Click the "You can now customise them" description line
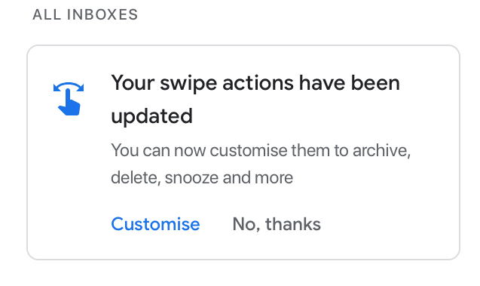 pyautogui.click(x=261, y=150)
